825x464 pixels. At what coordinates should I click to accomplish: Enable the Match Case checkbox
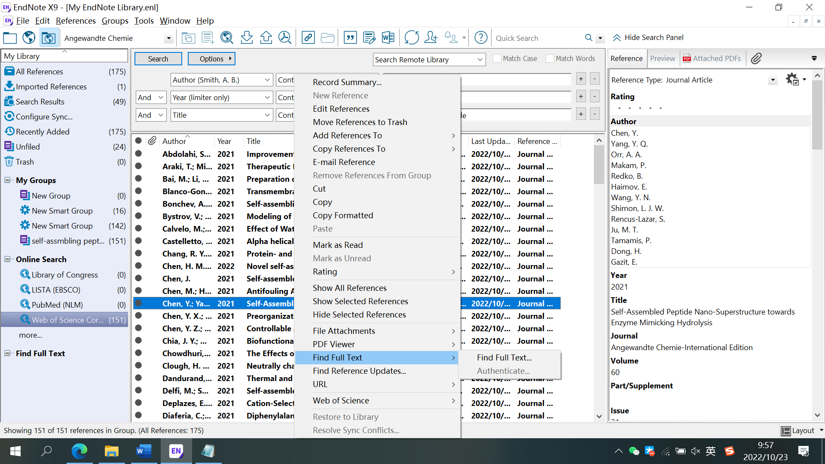[x=497, y=58]
